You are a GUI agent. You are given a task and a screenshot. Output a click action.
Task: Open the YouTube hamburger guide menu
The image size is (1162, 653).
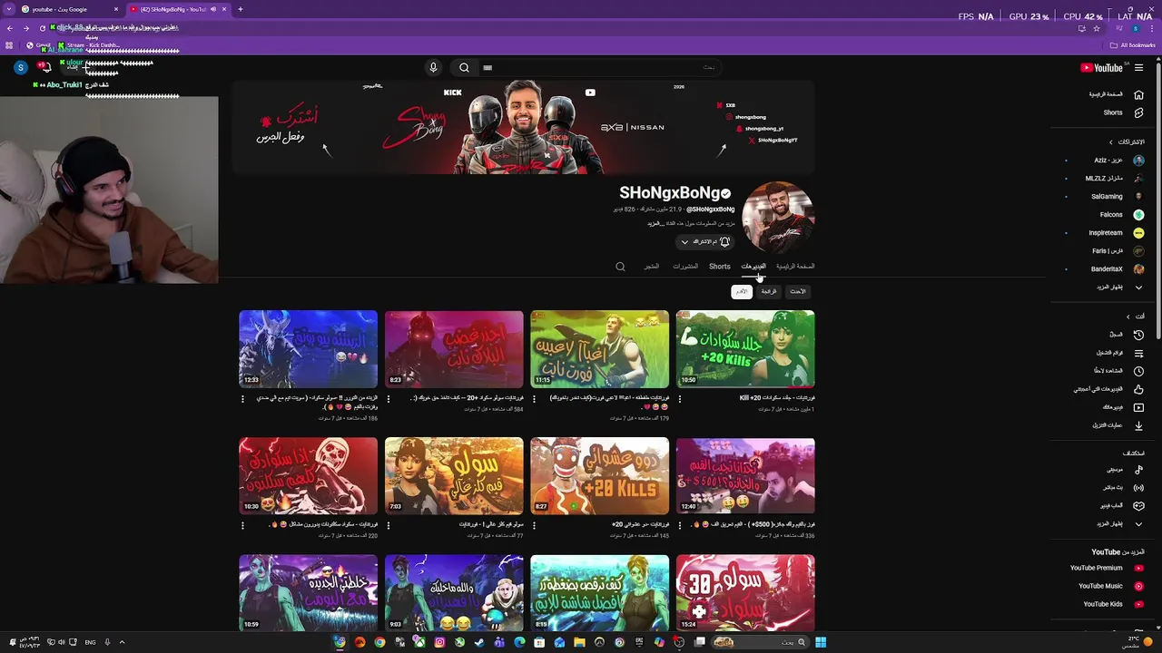[1138, 68]
